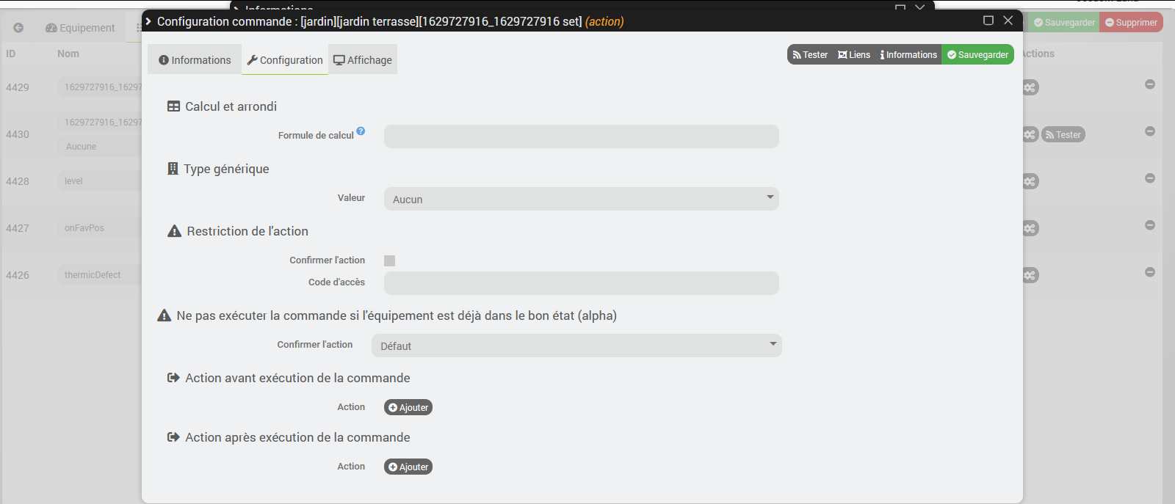Remove command 4429 with minus icon

pos(1150,84)
